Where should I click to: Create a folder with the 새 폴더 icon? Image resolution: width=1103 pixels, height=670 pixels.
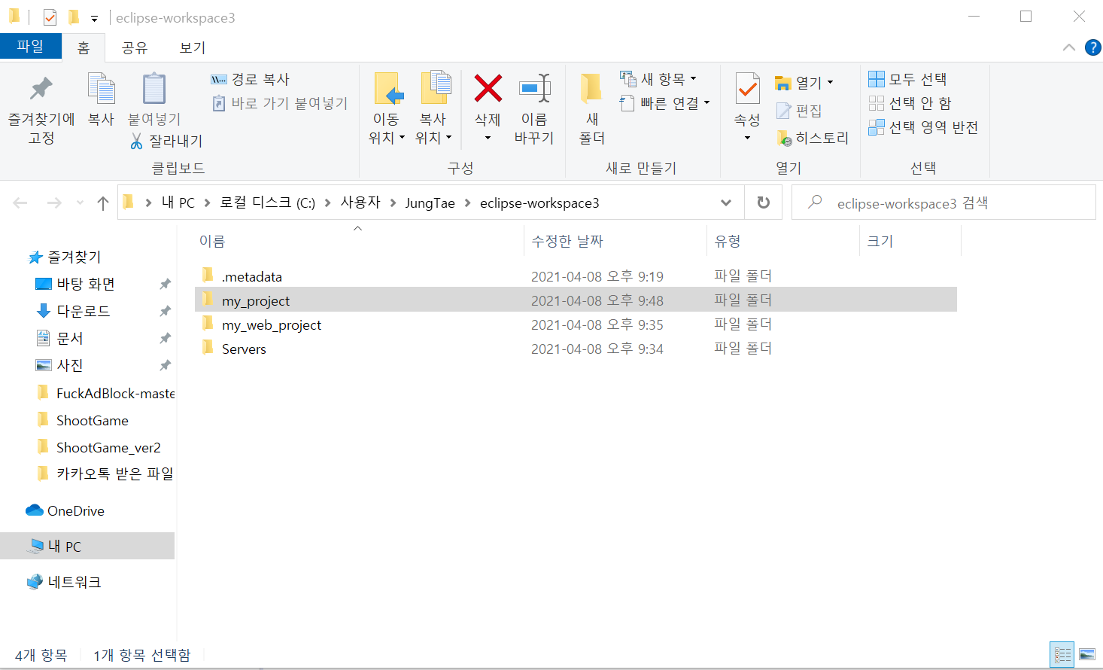click(x=591, y=105)
